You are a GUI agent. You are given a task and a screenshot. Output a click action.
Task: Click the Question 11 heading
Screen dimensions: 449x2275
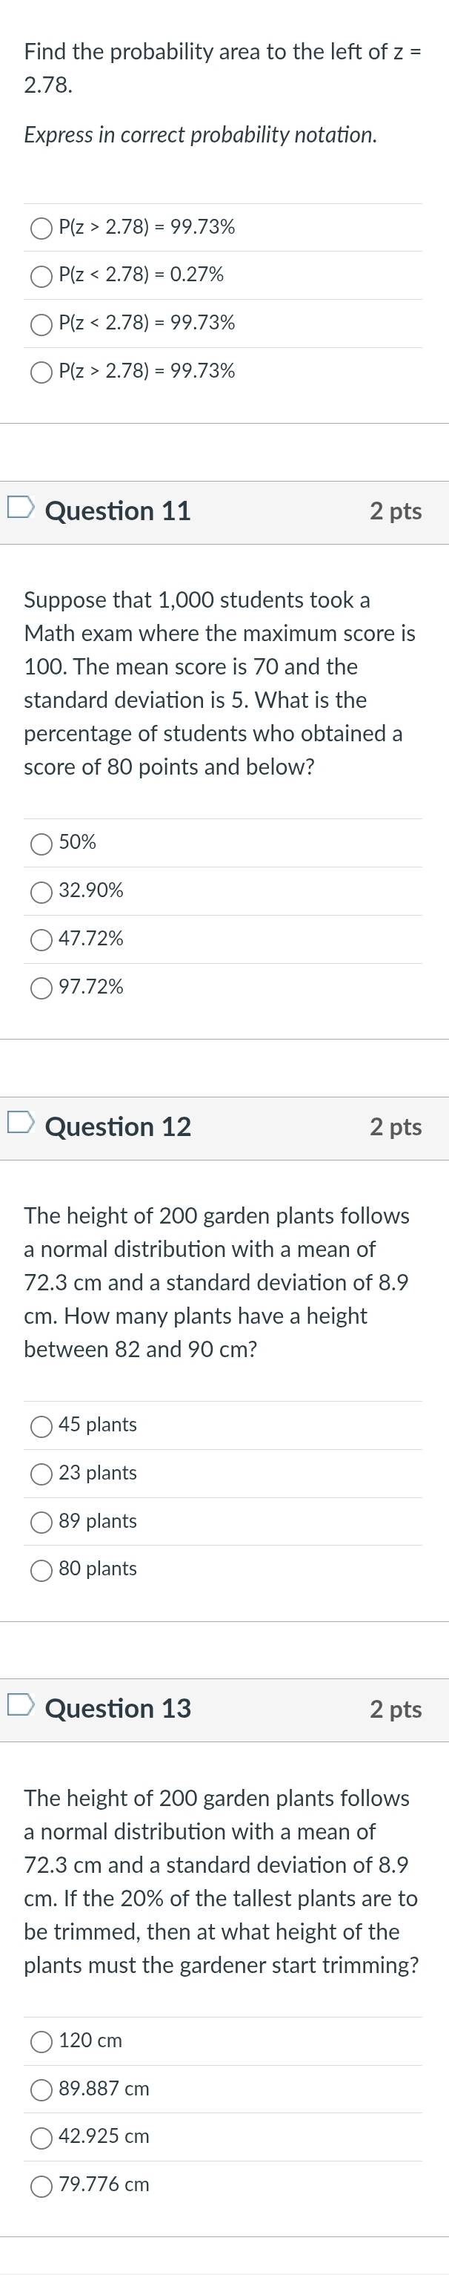[x=117, y=511]
